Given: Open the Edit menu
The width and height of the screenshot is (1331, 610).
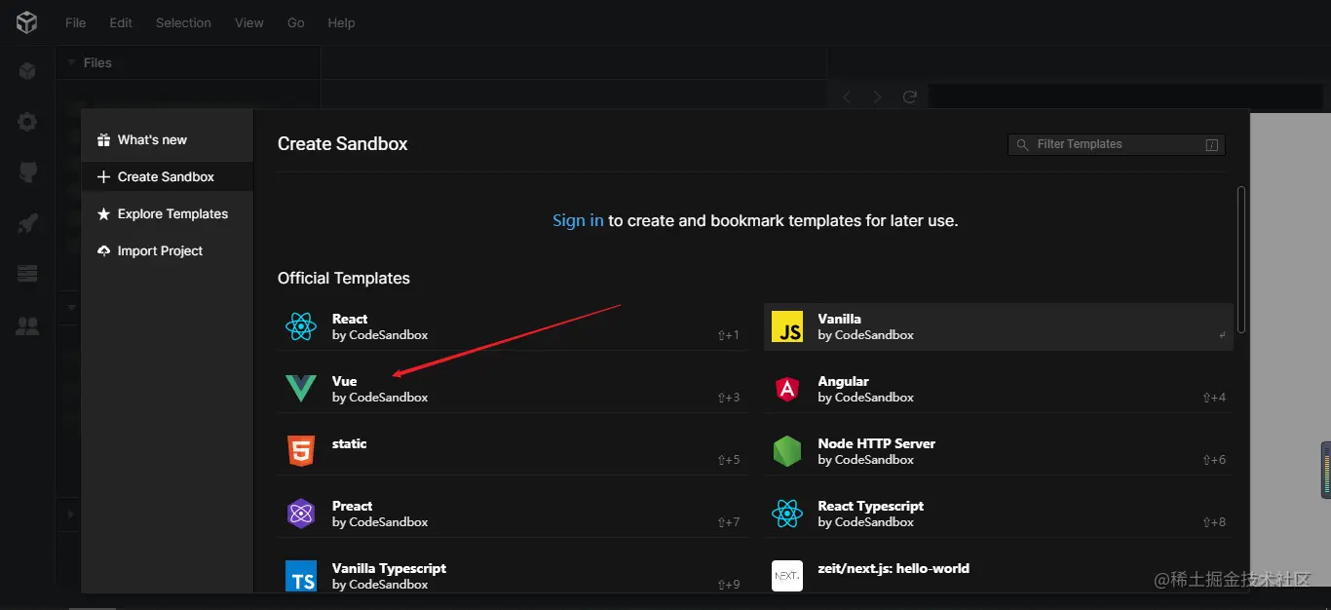Looking at the screenshot, I should click(121, 22).
